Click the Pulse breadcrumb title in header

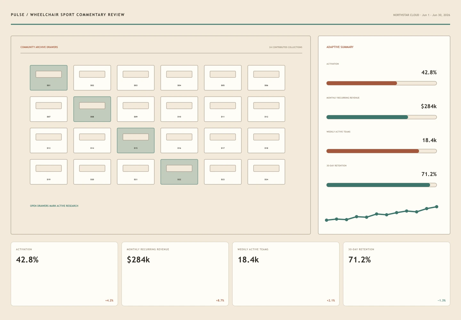68,15
